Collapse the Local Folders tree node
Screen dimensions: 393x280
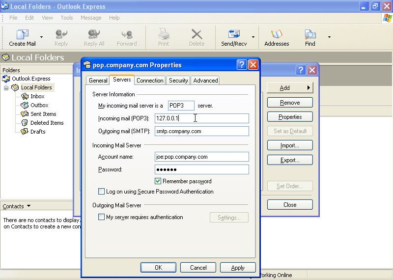click(x=6, y=88)
